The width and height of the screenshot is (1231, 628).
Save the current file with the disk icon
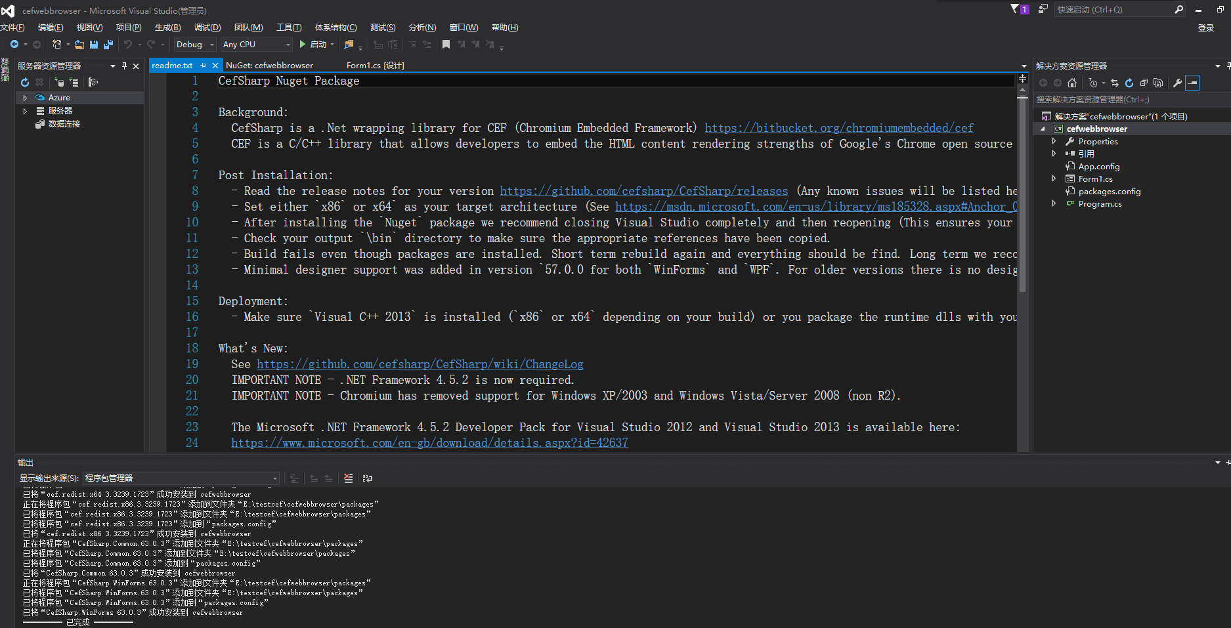tap(94, 45)
